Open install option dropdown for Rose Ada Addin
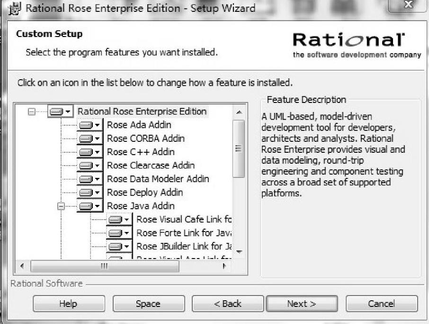The image size is (429, 324). pos(90,125)
